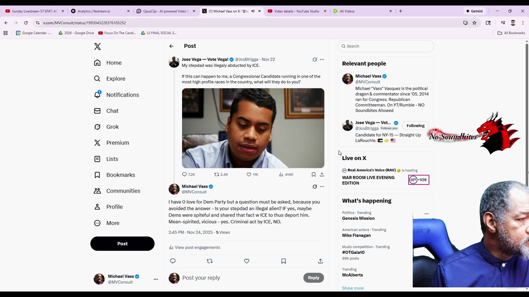Image resolution: width=529 pixels, height=297 pixels.
Task: Go back using the Post header arrow
Action: tap(171, 46)
